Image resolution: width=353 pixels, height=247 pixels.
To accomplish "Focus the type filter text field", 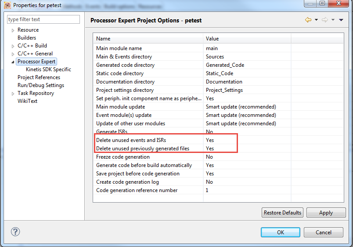I will [x=43, y=19].
